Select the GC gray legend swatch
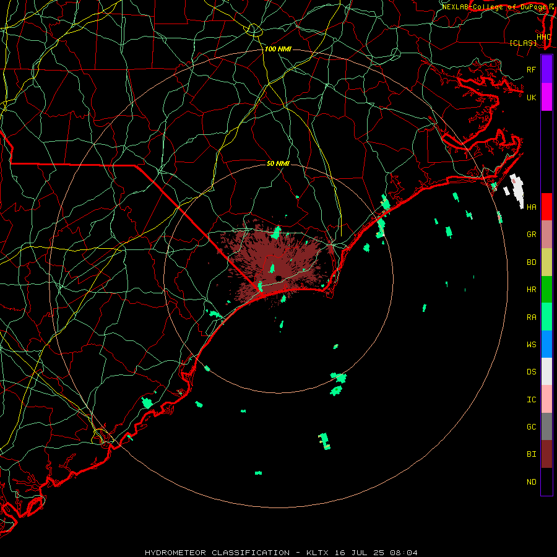Image resolution: width=557 pixels, height=557 pixels. [546, 426]
